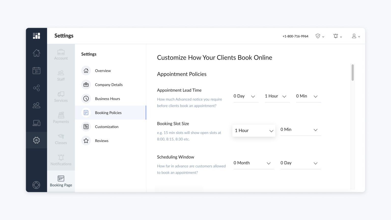
Task: Click the Reviews star icon
Action: pos(86,141)
